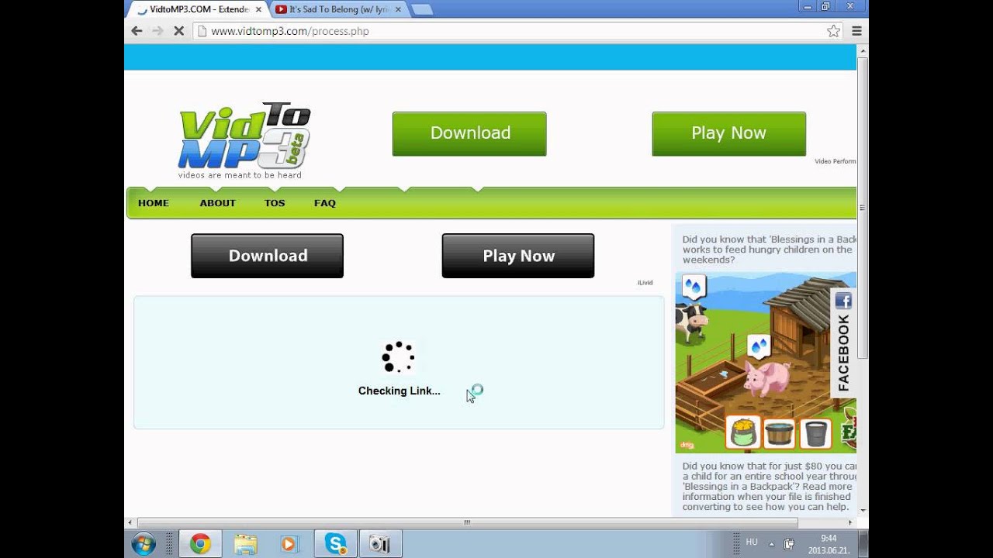Image resolution: width=993 pixels, height=558 pixels.
Task: Click the green Download button
Action: 469,133
